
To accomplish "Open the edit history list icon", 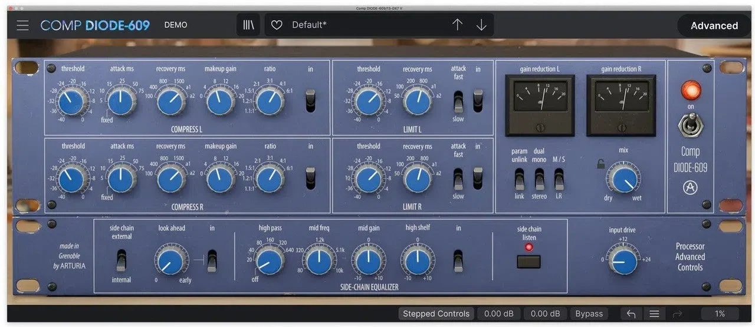I will coord(654,314).
